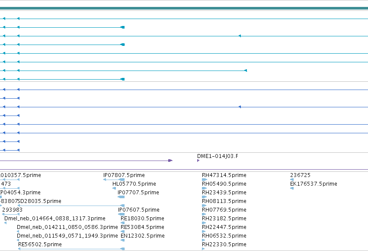Screen dimensions: 368x251
Task: Select the EK176537.5prime label
Action: 314,184
